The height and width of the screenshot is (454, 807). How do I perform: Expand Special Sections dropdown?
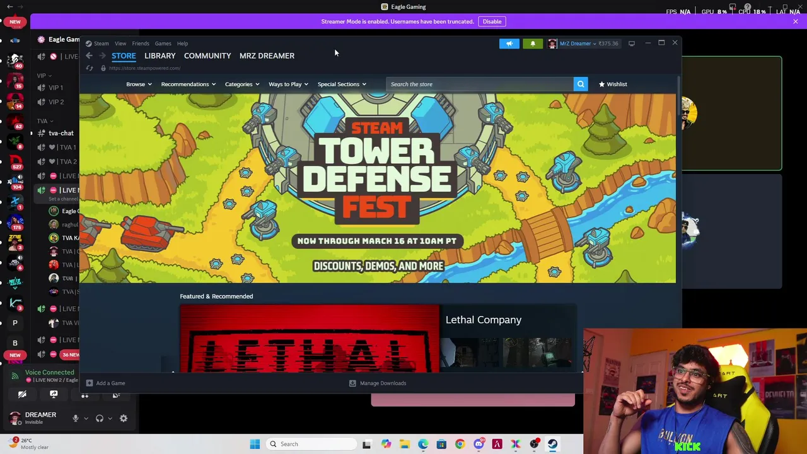[x=342, y=84]
